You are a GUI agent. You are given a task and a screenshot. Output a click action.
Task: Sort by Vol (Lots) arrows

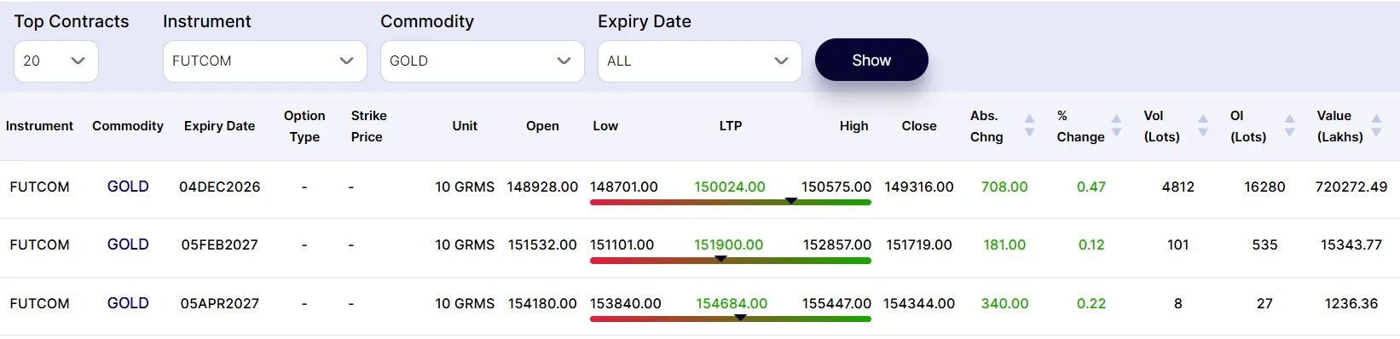1203,125
